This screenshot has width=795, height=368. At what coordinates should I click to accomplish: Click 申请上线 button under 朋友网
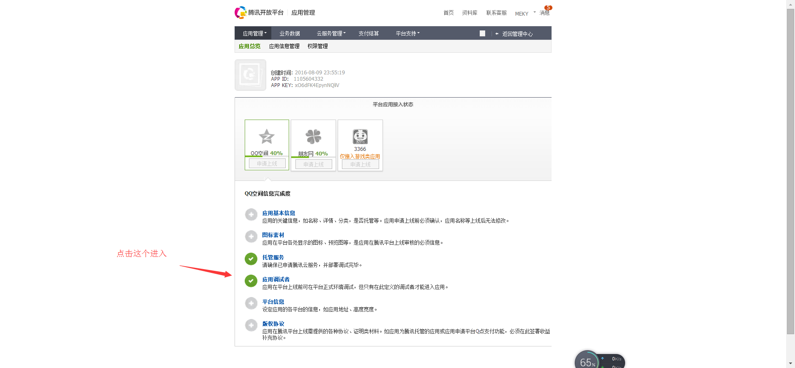point(314,164)
